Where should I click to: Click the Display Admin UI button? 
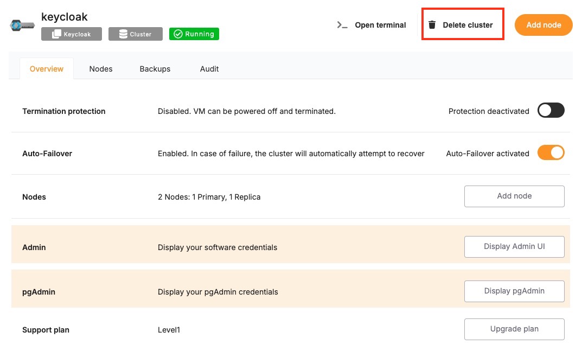point(514,247)
